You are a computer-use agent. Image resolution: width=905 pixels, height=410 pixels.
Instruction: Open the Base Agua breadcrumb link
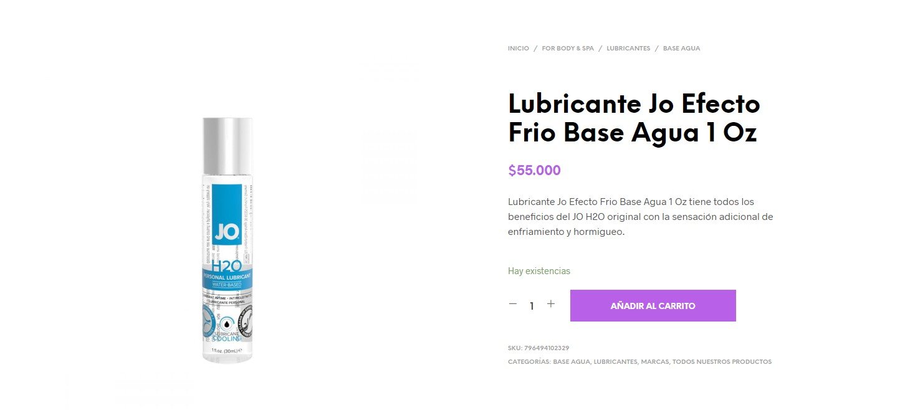(681, 49)
